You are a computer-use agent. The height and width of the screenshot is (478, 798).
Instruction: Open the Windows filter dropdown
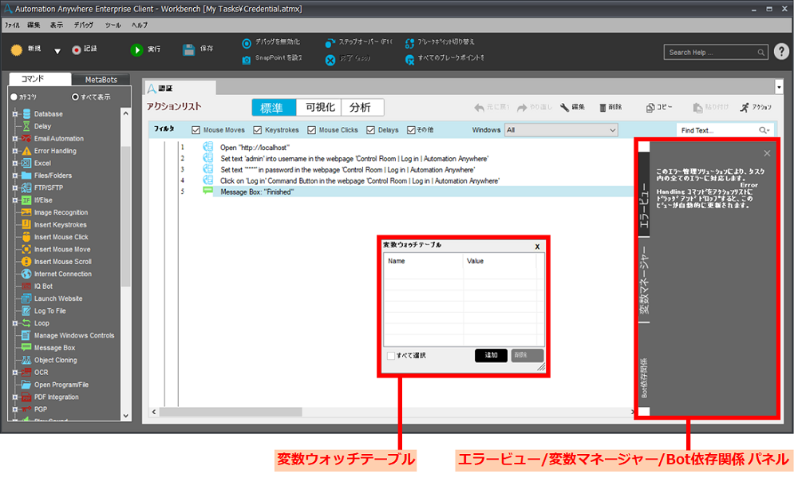tap(561, 130)
